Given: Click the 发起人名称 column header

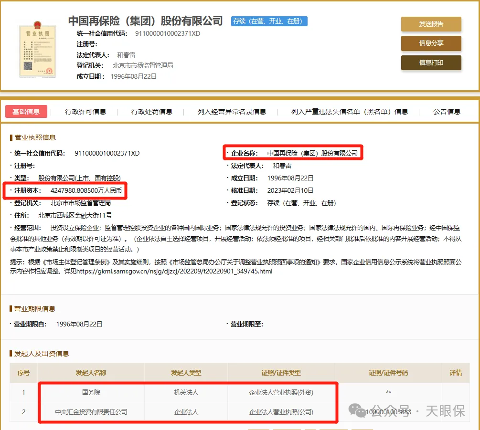Looking at the screenshot, I should point(91,373).
